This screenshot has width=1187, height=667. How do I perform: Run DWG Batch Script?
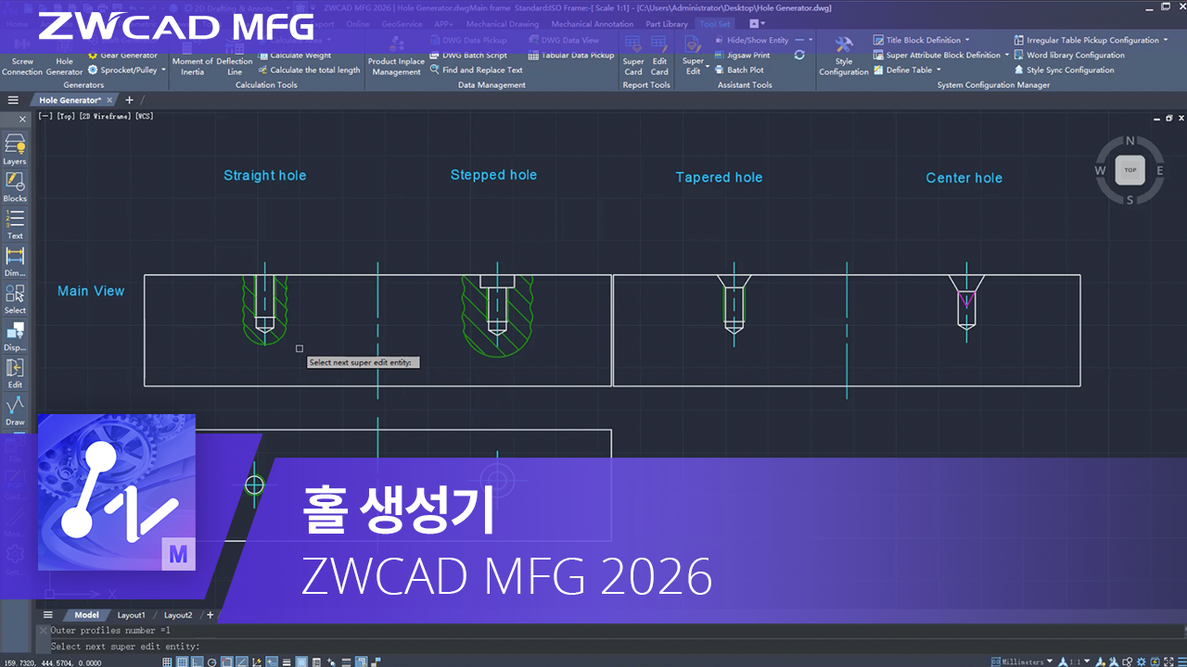click(468, 56)
